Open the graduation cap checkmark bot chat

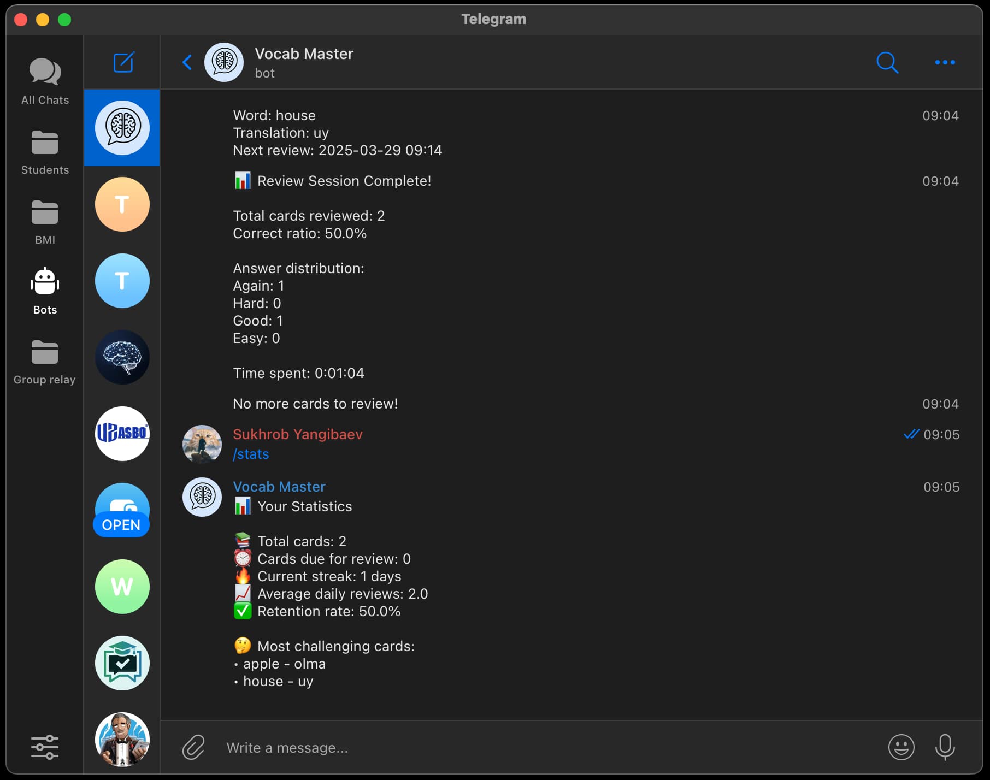(x=122, y=663)
